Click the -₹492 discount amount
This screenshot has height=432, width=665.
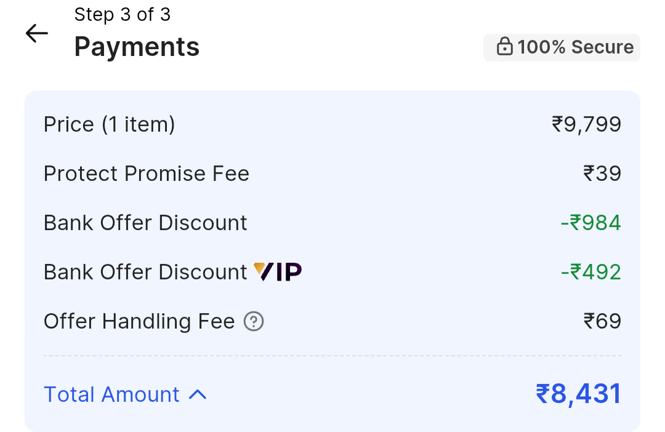pyautogui.click(x=590, y=272)
